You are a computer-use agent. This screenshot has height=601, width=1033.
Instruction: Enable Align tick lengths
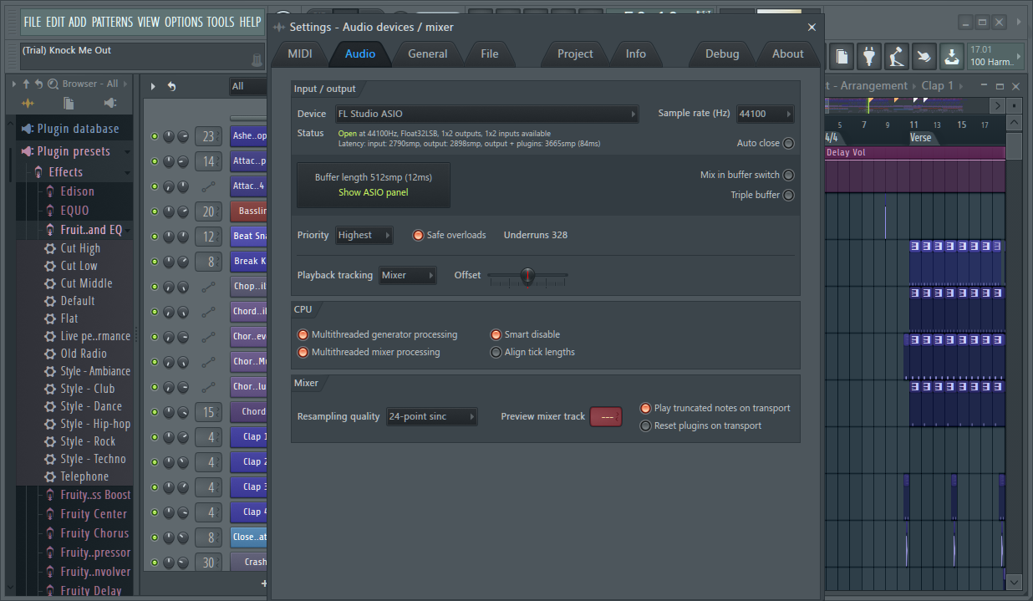pyautogui.click(x=496, y=352)
